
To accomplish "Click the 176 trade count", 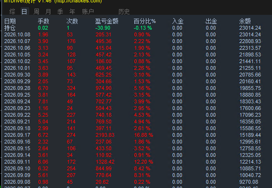I will [x=71, y=41].
